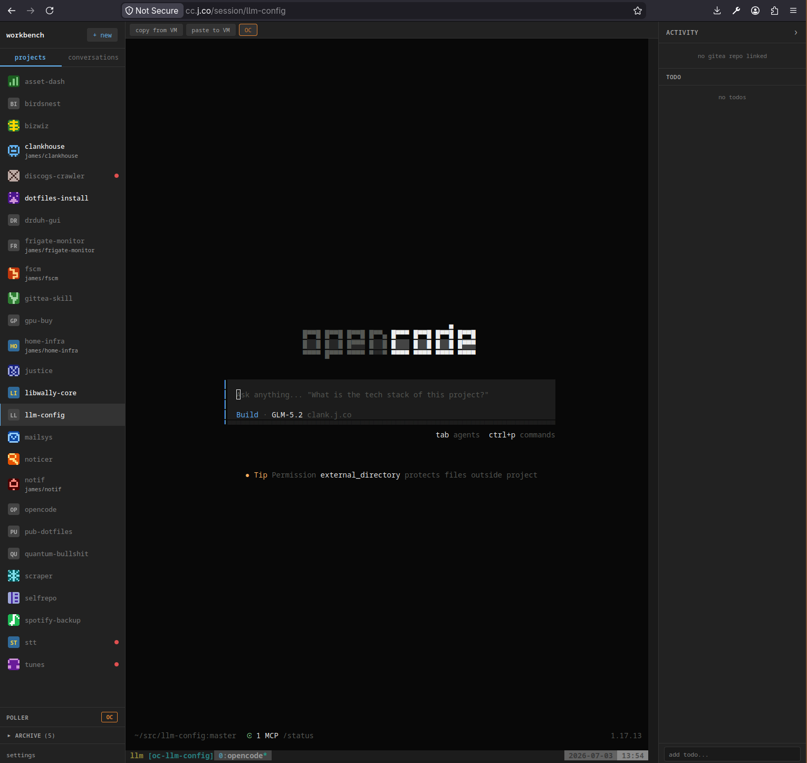This screenshot has height=763, width=807.
Task: Expand the ARCHIVE (5) section
Action: coord(31,736)
